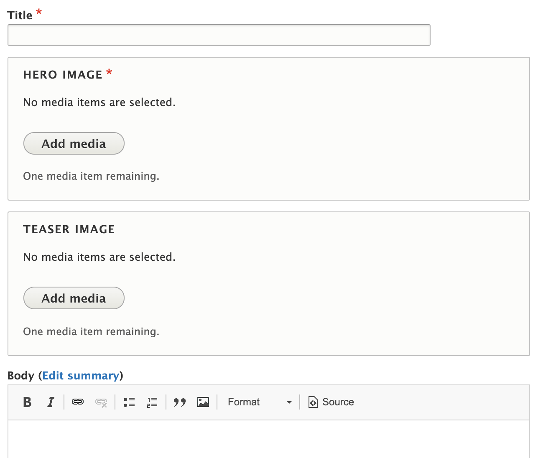Toggle bold formatting in the body editor
This screenshot has width=551, height=458.
point(27,402)
